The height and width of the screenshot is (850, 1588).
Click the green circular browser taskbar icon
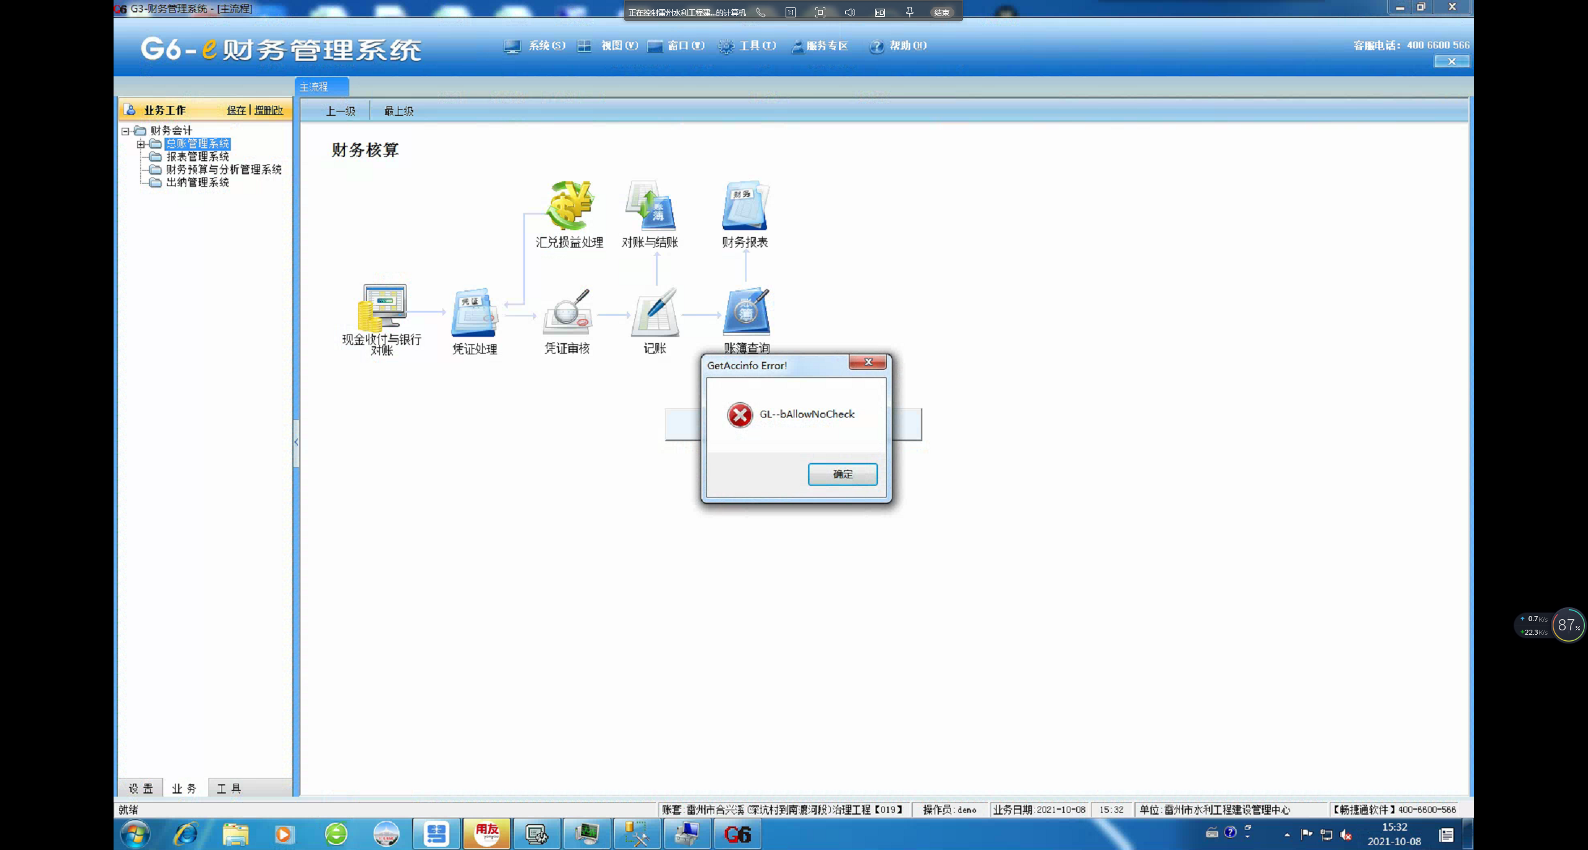(x=336, y=834)
